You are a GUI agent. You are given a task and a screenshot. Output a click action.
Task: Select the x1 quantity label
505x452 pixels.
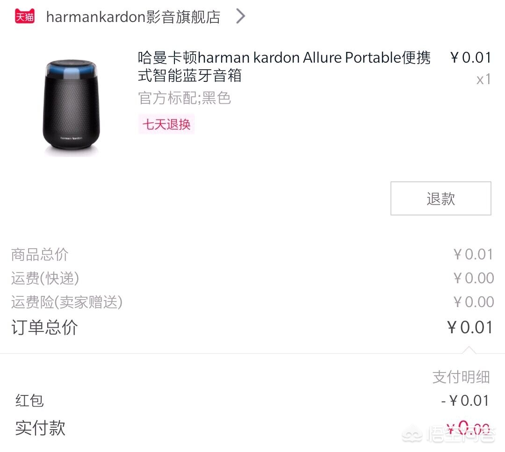(x=483, y=79)
